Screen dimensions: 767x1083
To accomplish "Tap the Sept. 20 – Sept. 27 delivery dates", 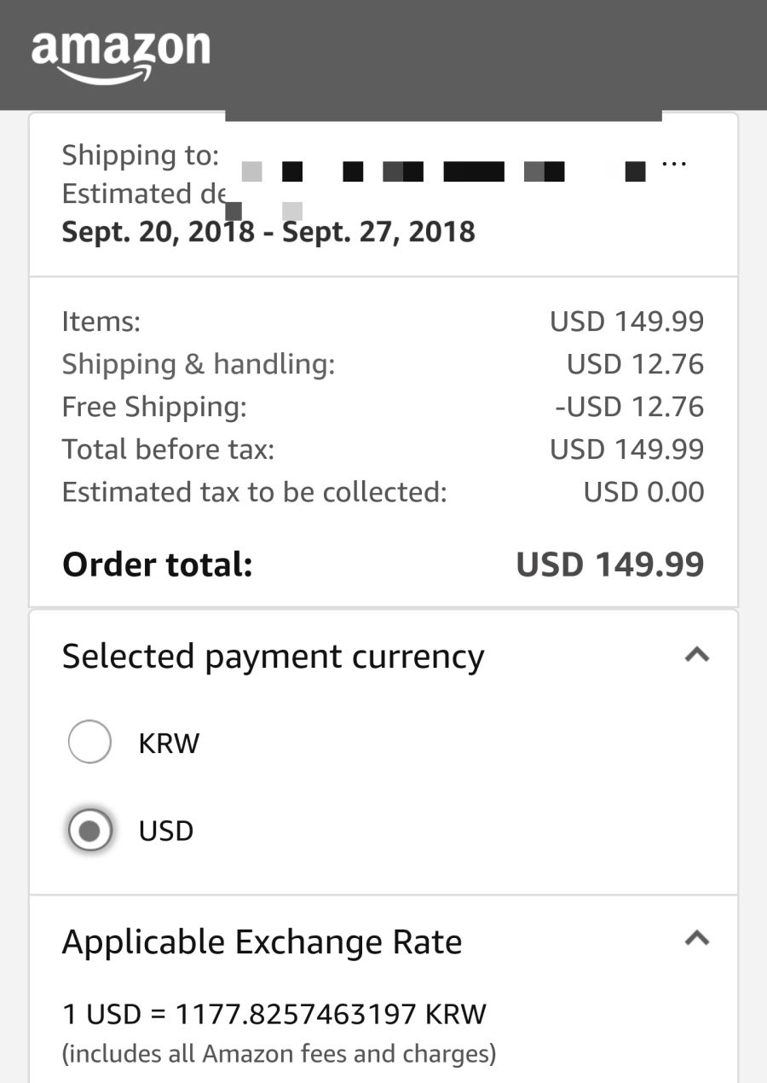I will click(268, 232).
